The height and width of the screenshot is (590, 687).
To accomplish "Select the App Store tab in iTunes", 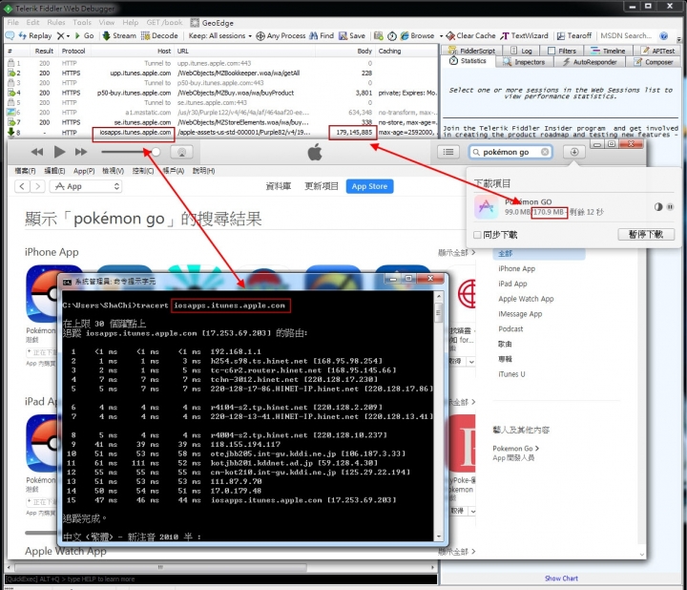I will pyautogui.click(x=369, y=186).
